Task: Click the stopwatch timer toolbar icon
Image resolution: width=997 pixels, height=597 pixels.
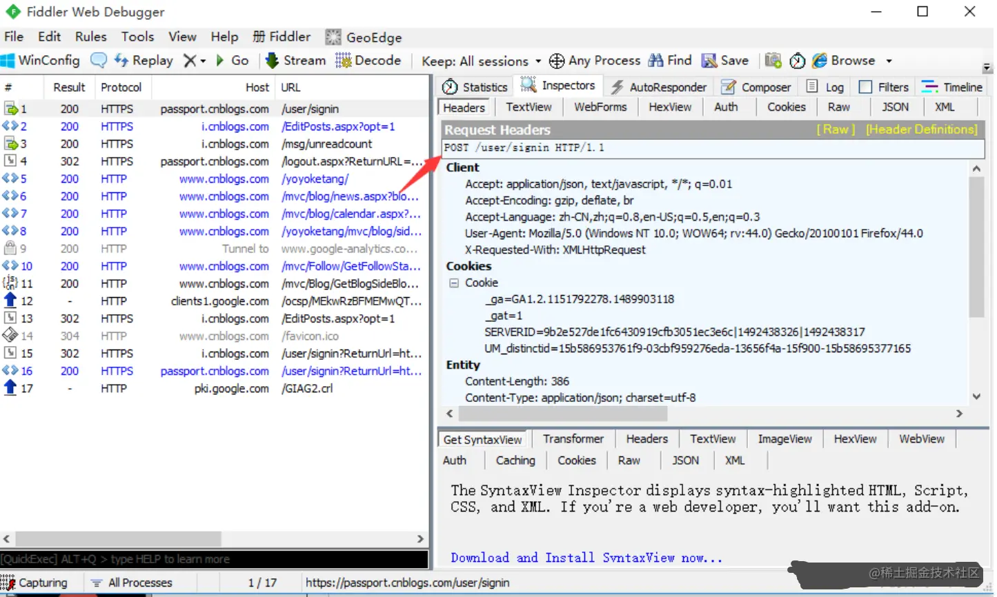Action: [x=798, y=61]
